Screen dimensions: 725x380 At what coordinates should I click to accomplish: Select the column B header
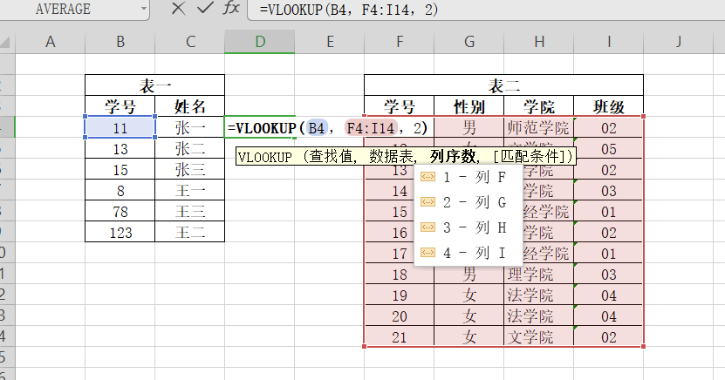pos(120,42)
